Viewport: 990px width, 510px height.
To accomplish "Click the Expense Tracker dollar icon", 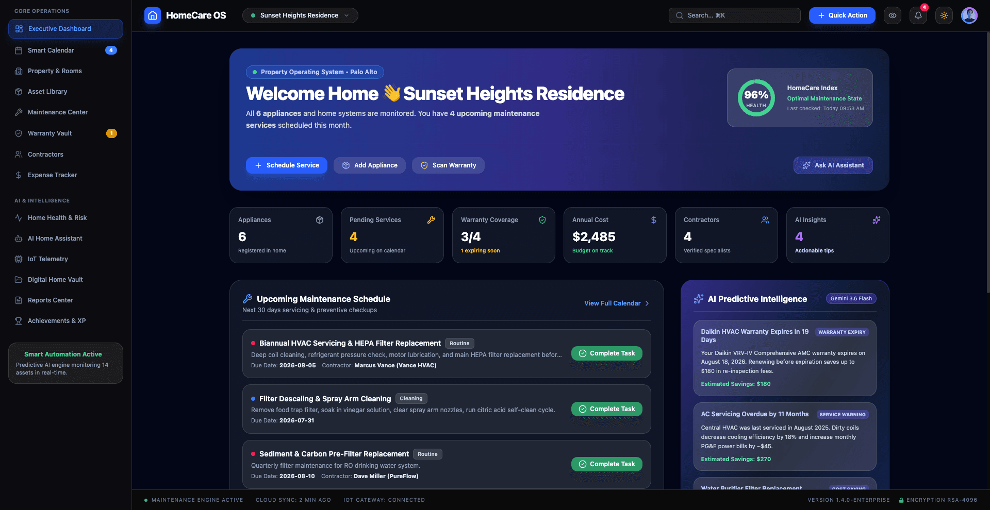I will tap(19, 175).
